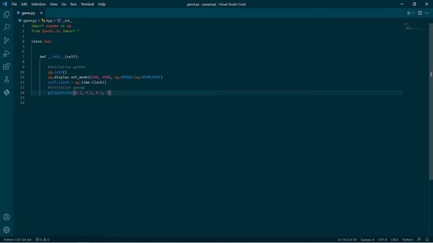
Task: Open the notifications bell icon
Action: pos(427,240)
